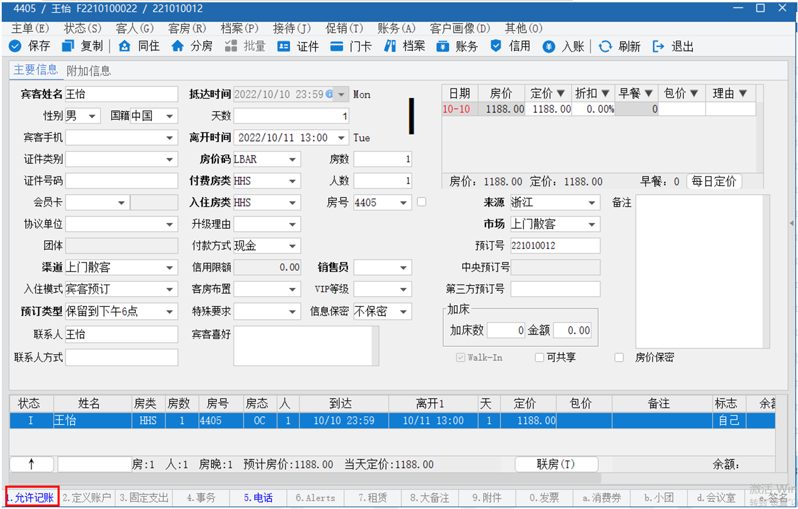Screen dimensions: 798x509
Task: Open the 市场 上门散客 dropdown
Action: [592, 225]
